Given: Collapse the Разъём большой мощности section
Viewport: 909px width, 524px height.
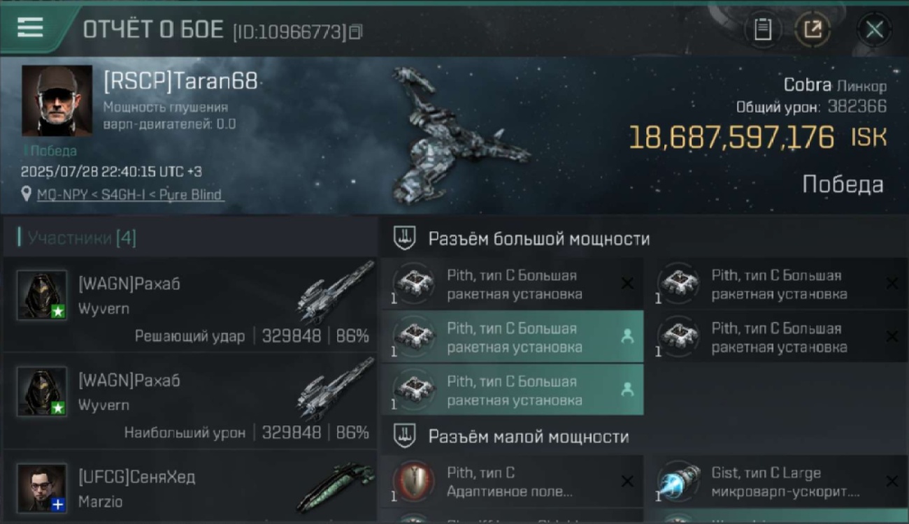Looking at the screenshot, I should 539,239.
